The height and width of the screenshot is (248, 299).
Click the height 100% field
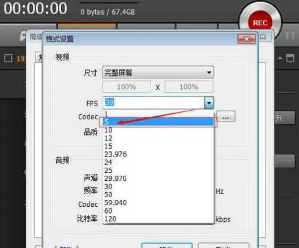click(189, 87)
